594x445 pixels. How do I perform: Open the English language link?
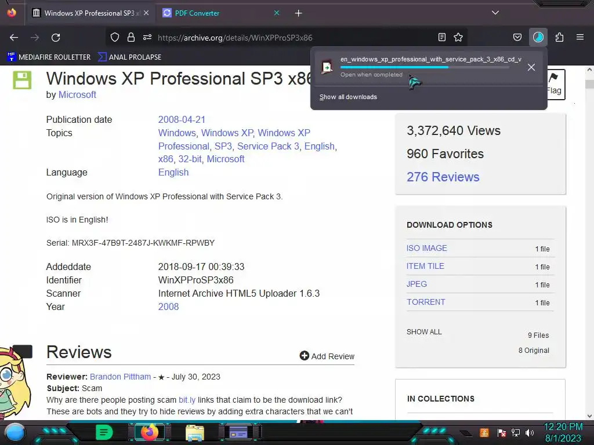coord(173,172)
